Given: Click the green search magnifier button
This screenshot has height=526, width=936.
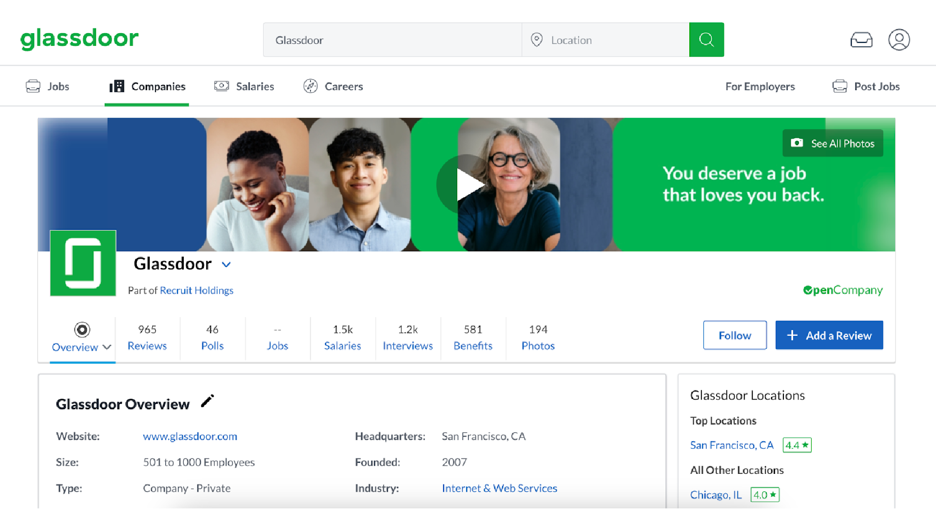Looking at the screenshot, I should pyautogui.click(x=706, y=39).
